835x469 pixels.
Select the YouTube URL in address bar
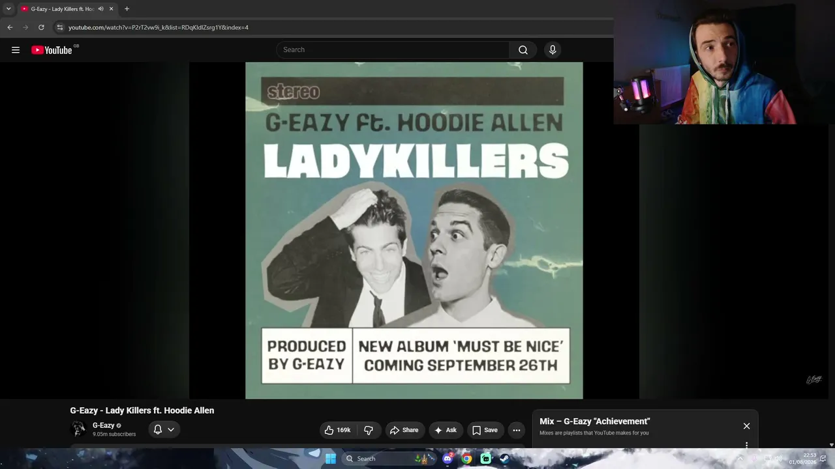(x=159, y=27)
